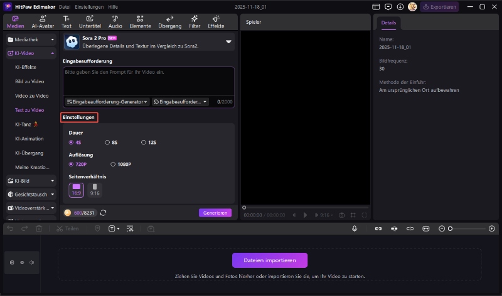Click the Teilen scissors tool
The image size is (502, 296).
[x=68, y=228]
